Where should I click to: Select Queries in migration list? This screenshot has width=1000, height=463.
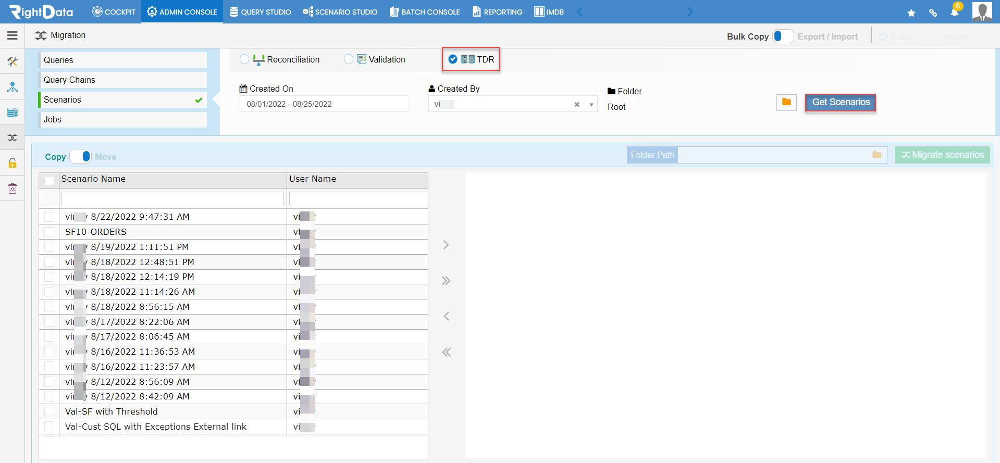tap(122, 60)
